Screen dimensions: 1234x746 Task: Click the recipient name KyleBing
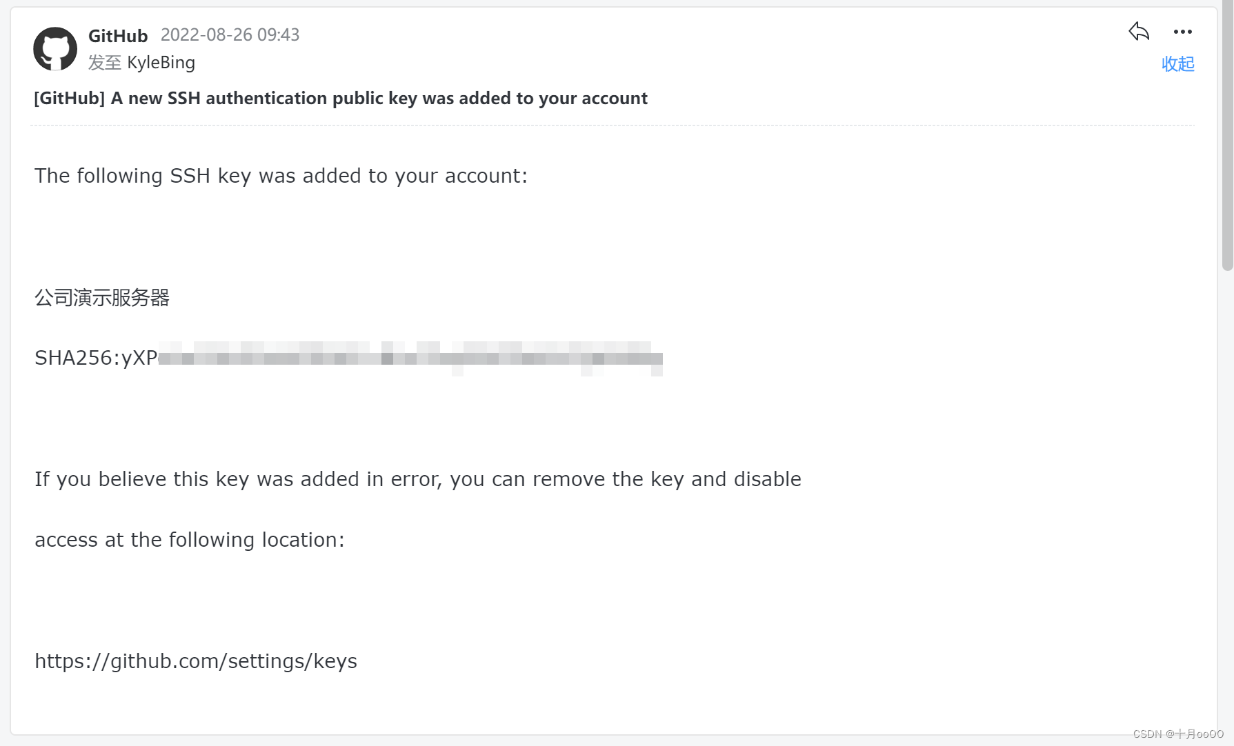161,63
